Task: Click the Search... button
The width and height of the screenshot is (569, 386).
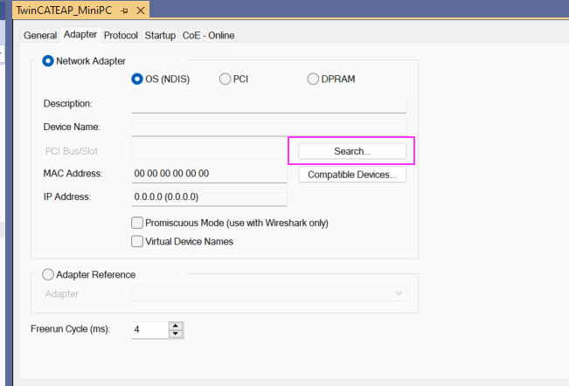Action: coord(352,151)
